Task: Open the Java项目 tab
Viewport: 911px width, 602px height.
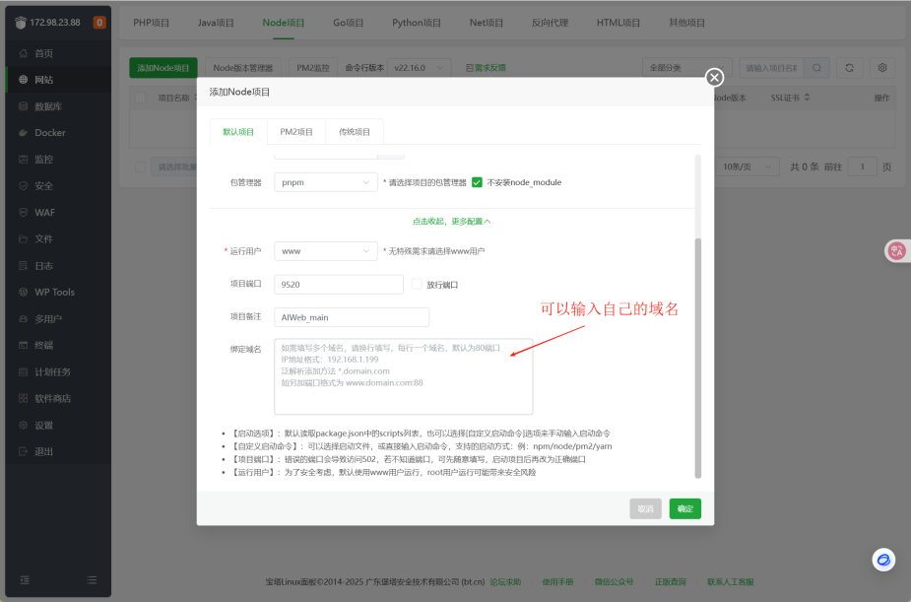Action: coord(216,23)
